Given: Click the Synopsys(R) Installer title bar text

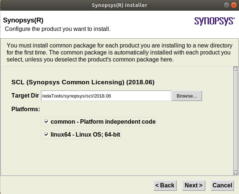Looking at the screenshot, I should coord(120,5).
